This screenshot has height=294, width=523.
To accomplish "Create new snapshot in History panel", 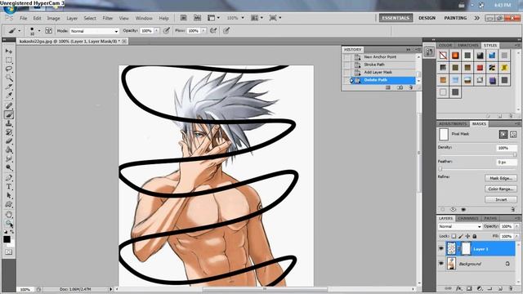I will tap(400, 87).
